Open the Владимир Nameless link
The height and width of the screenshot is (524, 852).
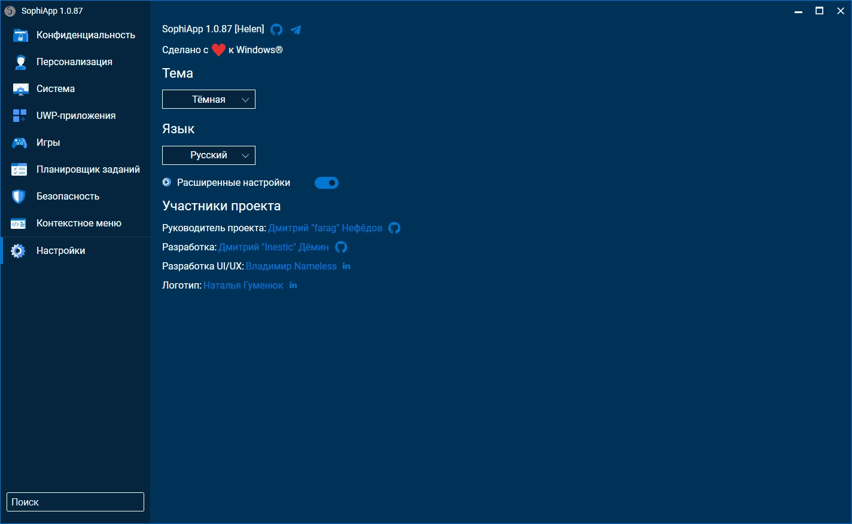click(291, 266)
